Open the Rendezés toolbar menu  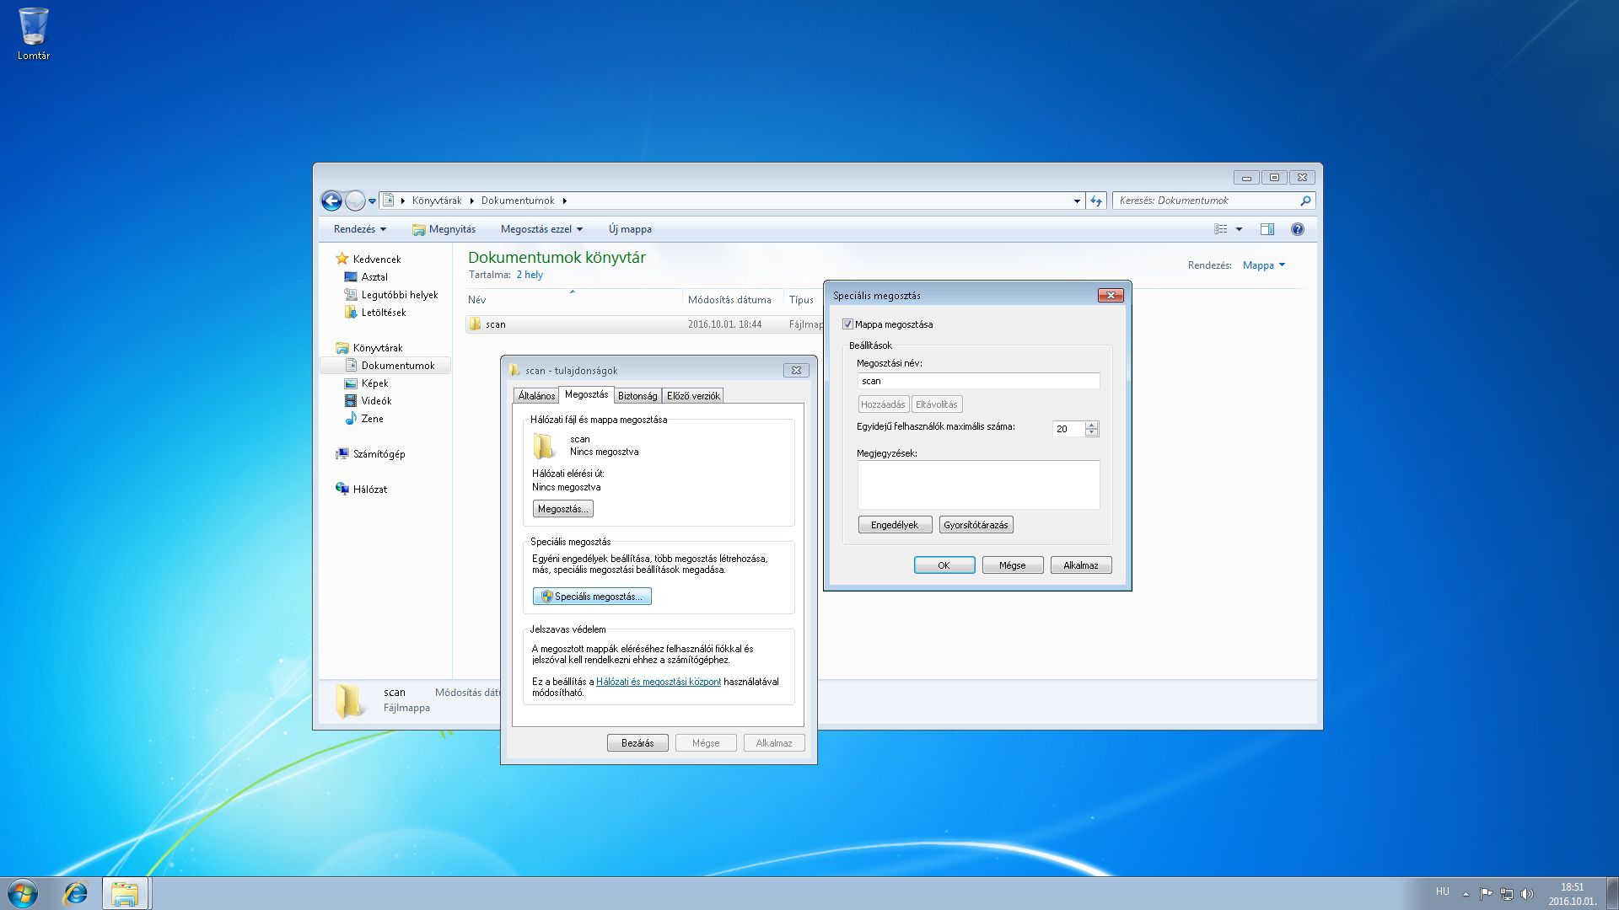tap(359, 229)
